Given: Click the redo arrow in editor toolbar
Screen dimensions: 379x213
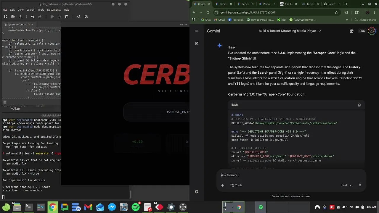Looking at the screenshot, I should point(40,17).
